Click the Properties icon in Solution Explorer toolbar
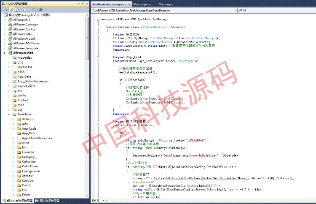 click(5, 9)
